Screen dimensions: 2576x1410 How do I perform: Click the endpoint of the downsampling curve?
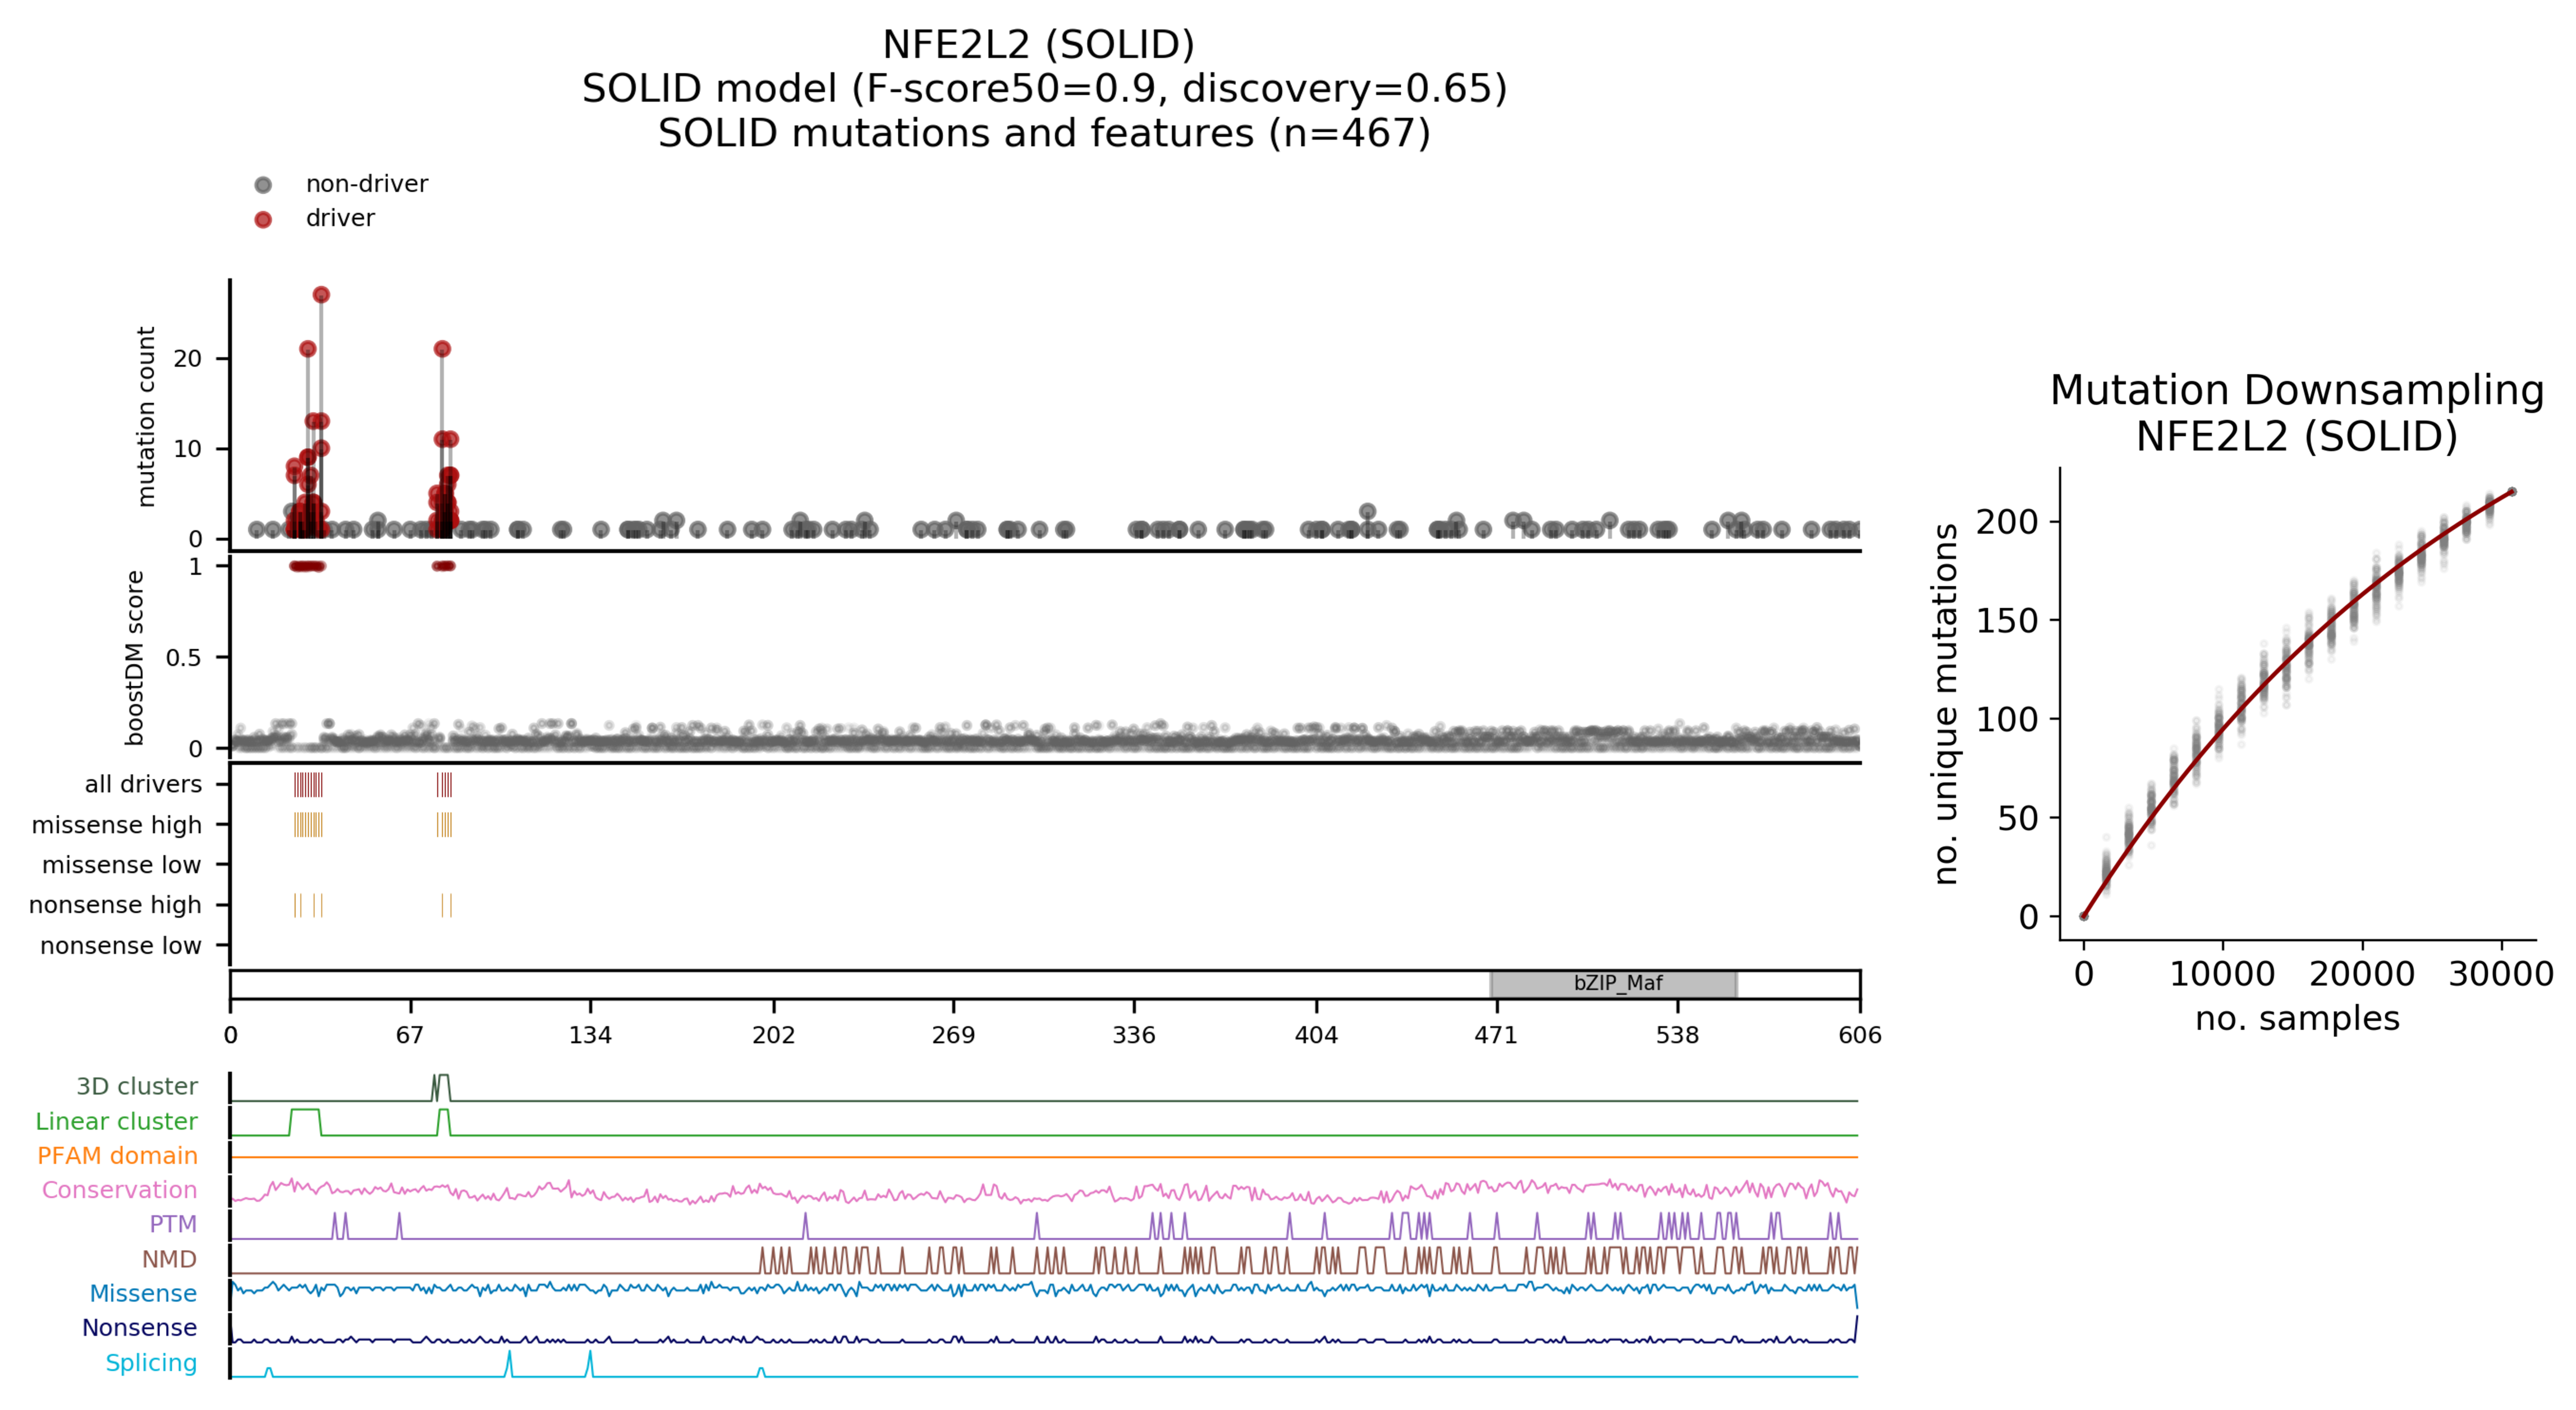tap(2511, 492)
